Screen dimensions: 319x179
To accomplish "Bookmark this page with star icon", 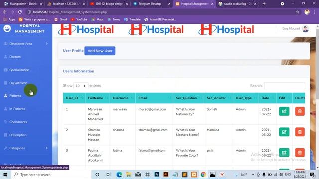I will pos(298,12).
